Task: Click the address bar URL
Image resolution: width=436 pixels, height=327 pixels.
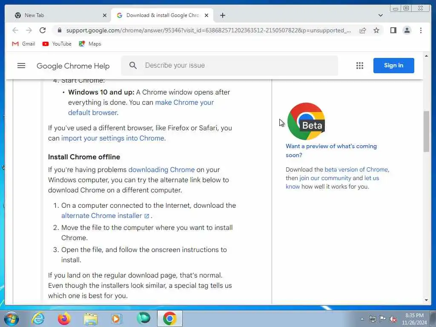Action: 208,30
